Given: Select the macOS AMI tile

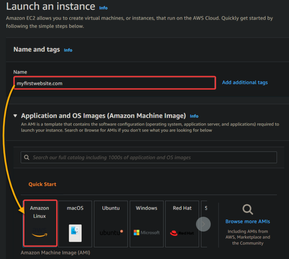Looking at the screenshot, I should (x=75, y=224).
